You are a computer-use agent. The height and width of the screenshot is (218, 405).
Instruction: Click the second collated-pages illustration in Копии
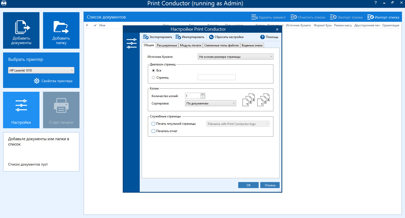click(x=264, y=100)
